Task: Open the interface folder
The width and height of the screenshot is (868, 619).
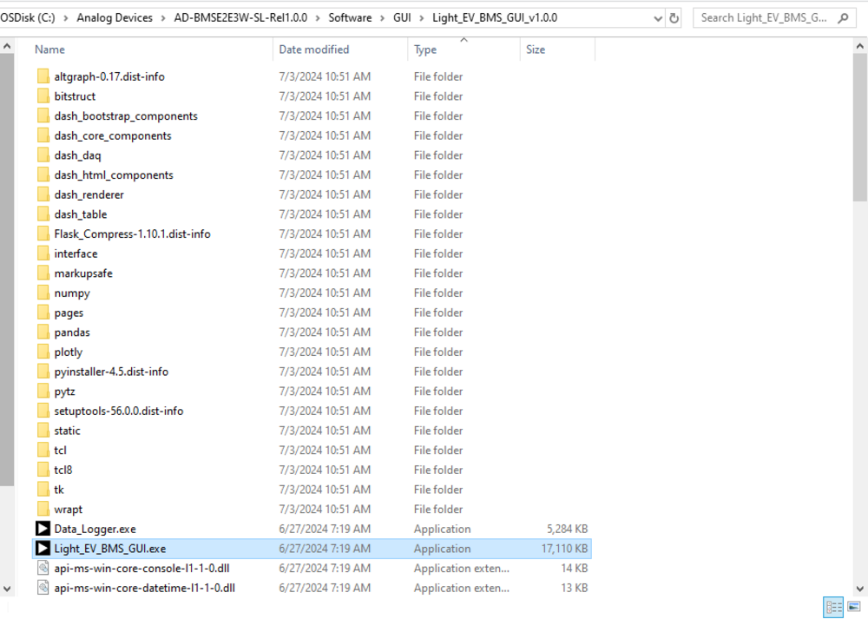Action: tap(76, 253)
